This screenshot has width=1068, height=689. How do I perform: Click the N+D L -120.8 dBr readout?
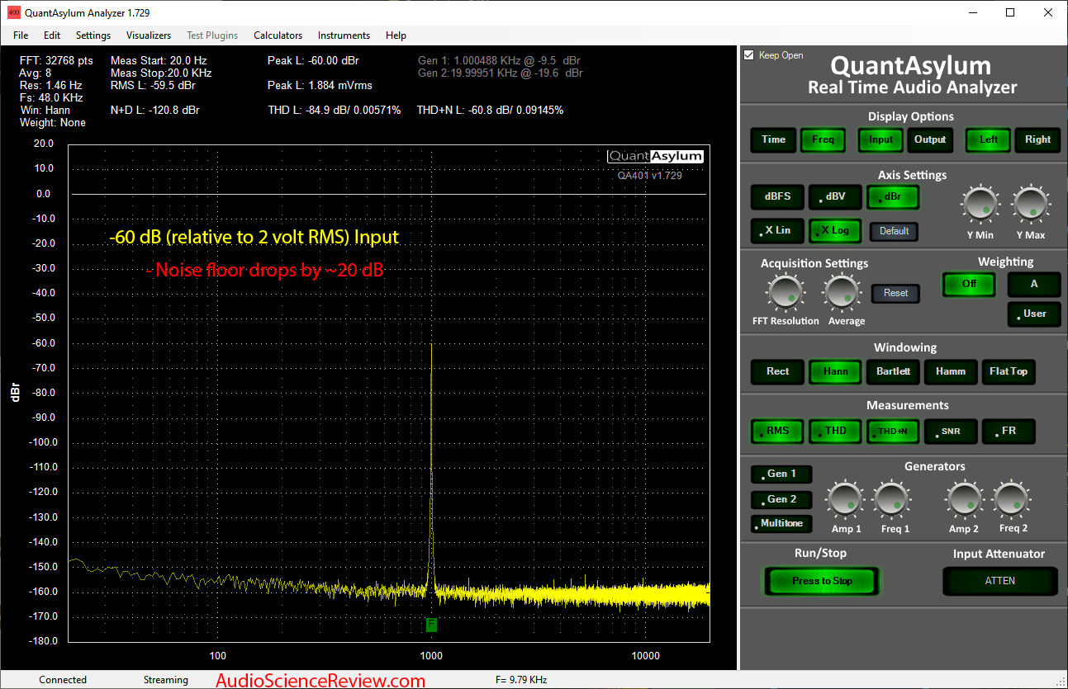[154, 110]
